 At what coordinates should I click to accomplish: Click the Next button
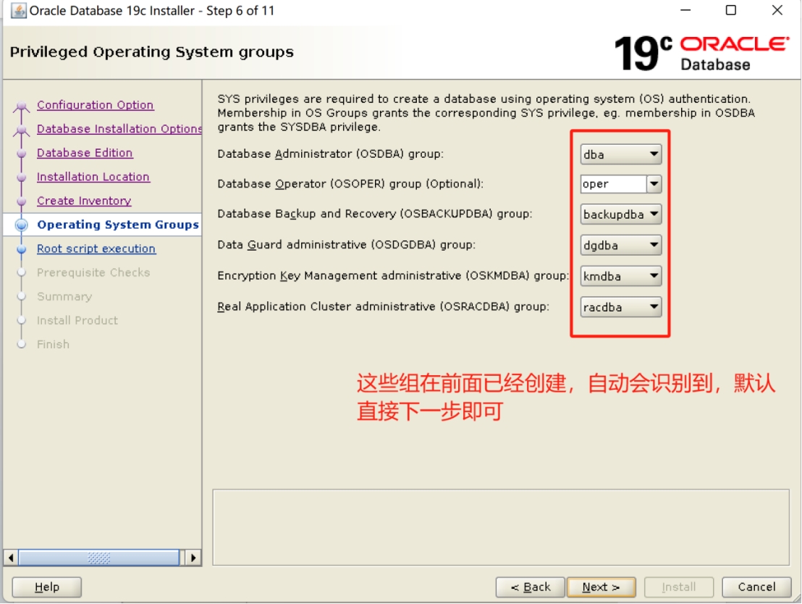601,587
